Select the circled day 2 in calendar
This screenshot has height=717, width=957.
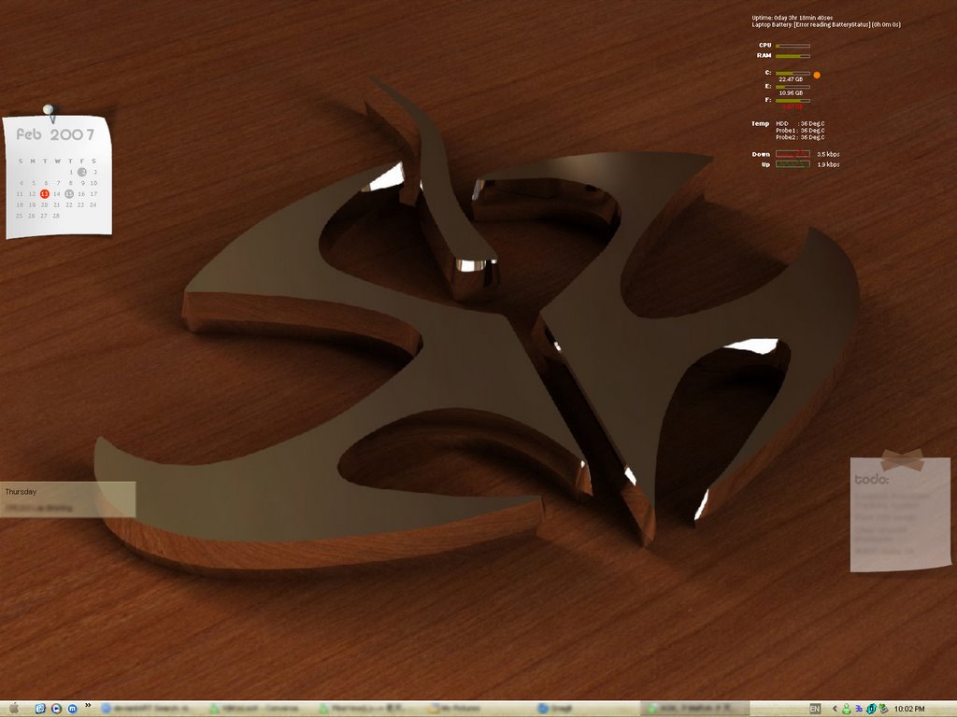coord(82,172)
